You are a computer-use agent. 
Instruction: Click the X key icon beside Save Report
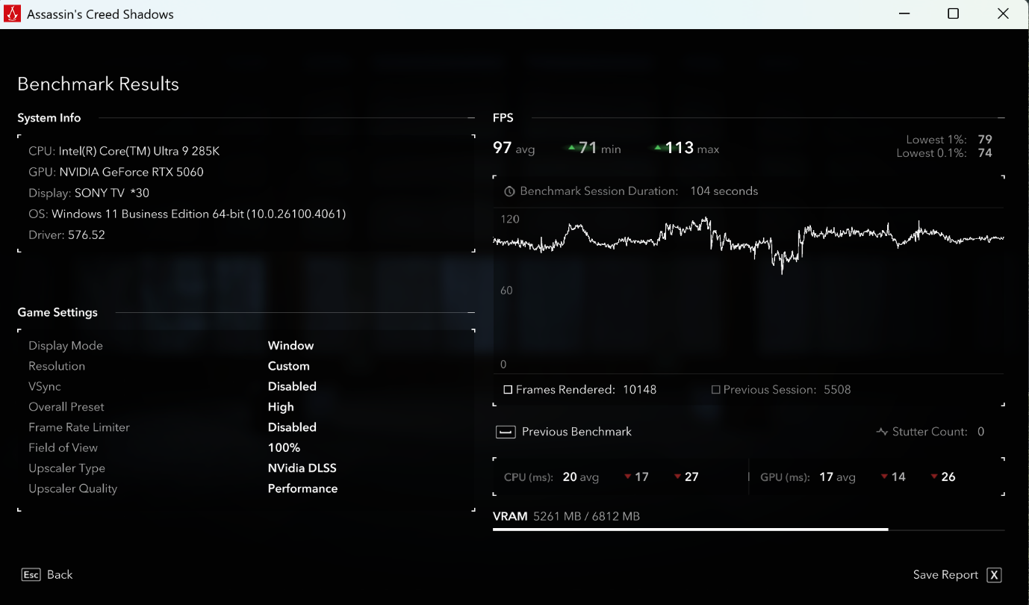coord(994,574)
